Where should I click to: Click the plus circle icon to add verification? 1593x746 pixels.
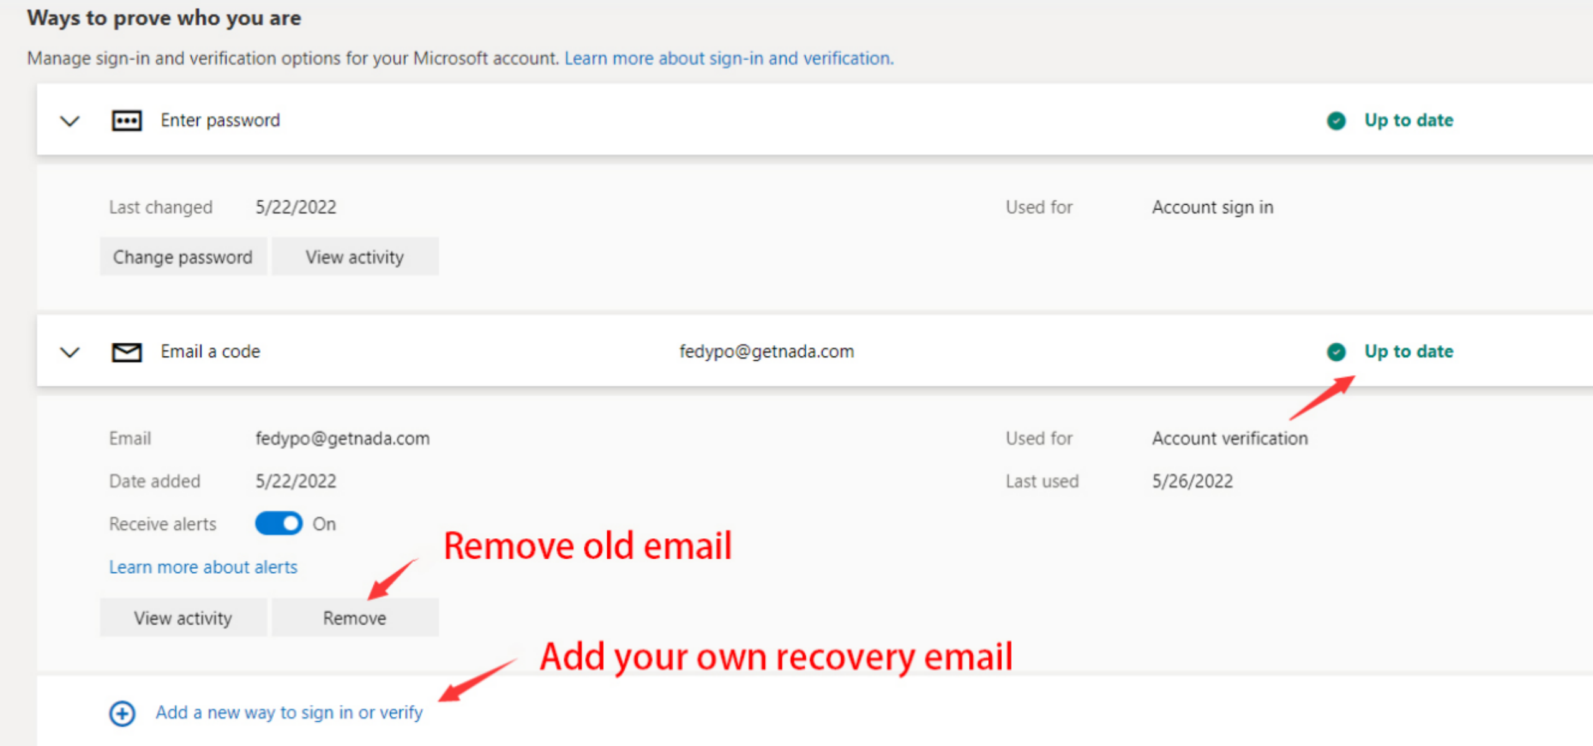click(x=122, y=713)
